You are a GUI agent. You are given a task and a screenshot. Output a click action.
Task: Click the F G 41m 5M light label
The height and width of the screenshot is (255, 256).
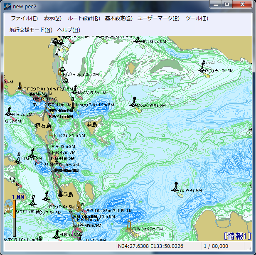[x=63, y=158]
